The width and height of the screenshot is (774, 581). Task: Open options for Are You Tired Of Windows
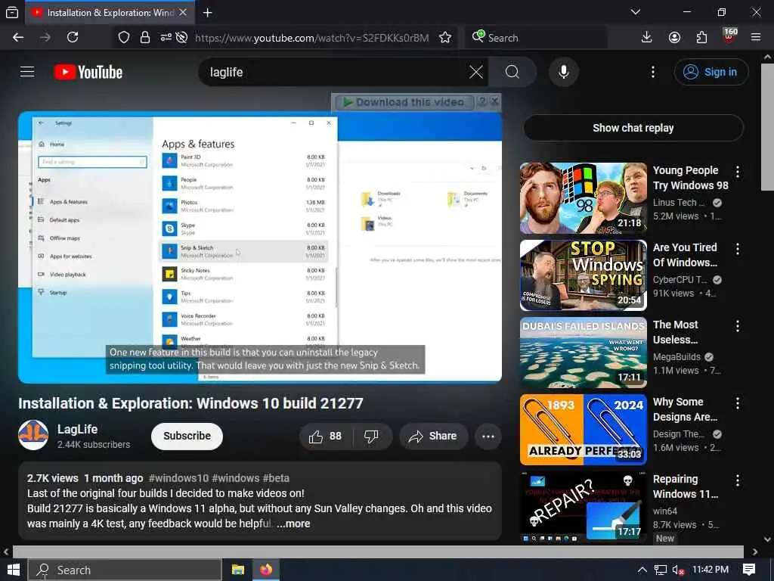[738, 249]
